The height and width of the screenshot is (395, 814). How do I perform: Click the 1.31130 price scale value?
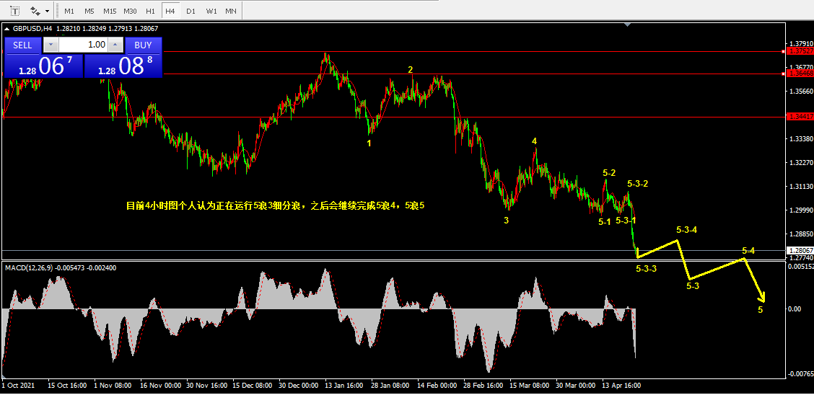pos(801,186)
